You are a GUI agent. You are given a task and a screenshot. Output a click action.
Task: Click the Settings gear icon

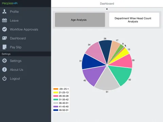click(4, 61)
